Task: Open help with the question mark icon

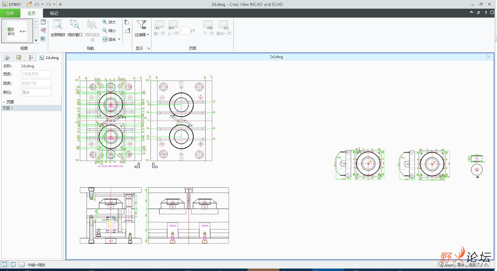Action: [x=486, y=13]
